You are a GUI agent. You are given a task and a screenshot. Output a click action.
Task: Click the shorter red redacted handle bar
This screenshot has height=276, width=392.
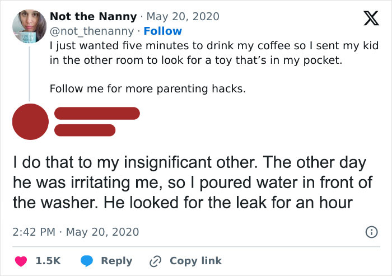coord(85,130)
